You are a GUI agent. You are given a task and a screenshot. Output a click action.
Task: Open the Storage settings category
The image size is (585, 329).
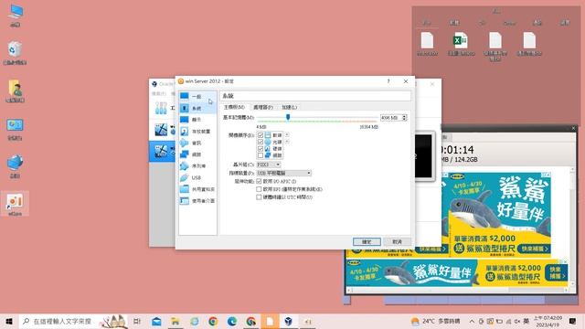click(197, 132)
